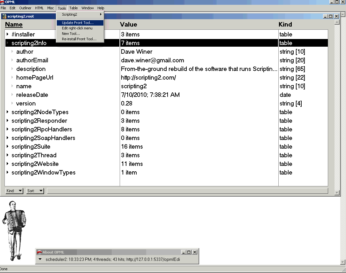Select New Tool from Tools menu
This screenshot has width=346, height=273.
coord(71,34)
